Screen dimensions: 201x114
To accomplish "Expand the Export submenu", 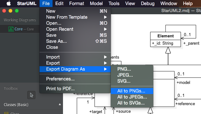I will 75,63.
